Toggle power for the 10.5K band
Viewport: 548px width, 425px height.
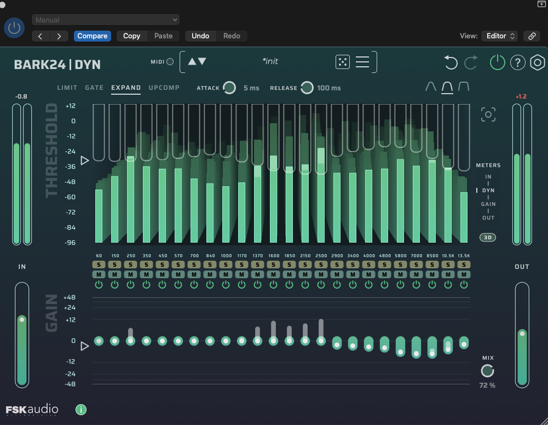[448, 284]
